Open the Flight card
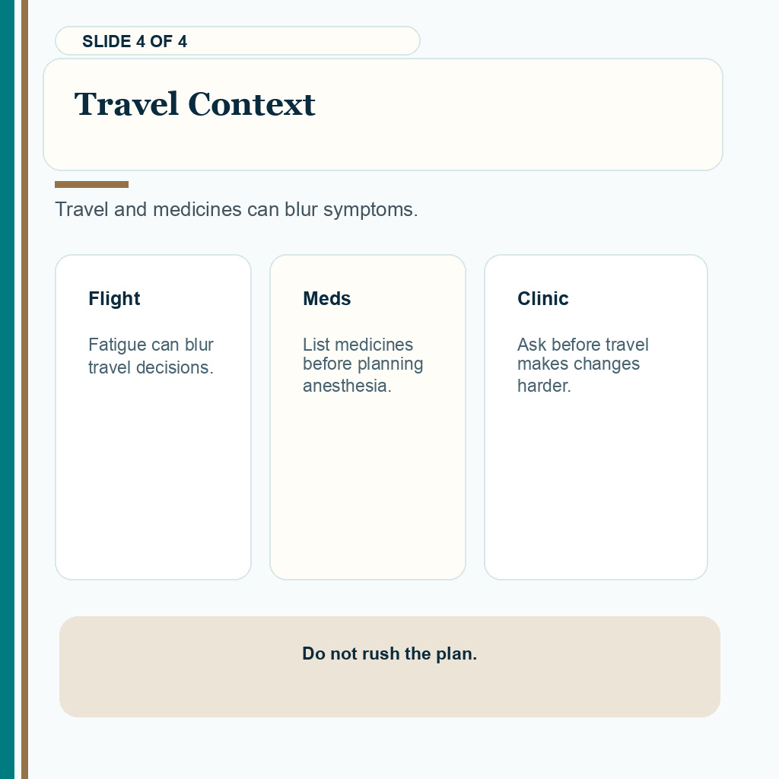This screenshot has height=779, width=779. (153, 417)
